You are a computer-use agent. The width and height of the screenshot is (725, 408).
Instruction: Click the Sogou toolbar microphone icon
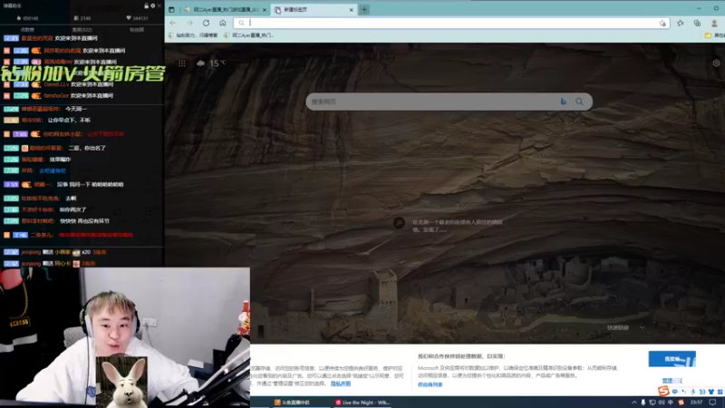(693, 392)
